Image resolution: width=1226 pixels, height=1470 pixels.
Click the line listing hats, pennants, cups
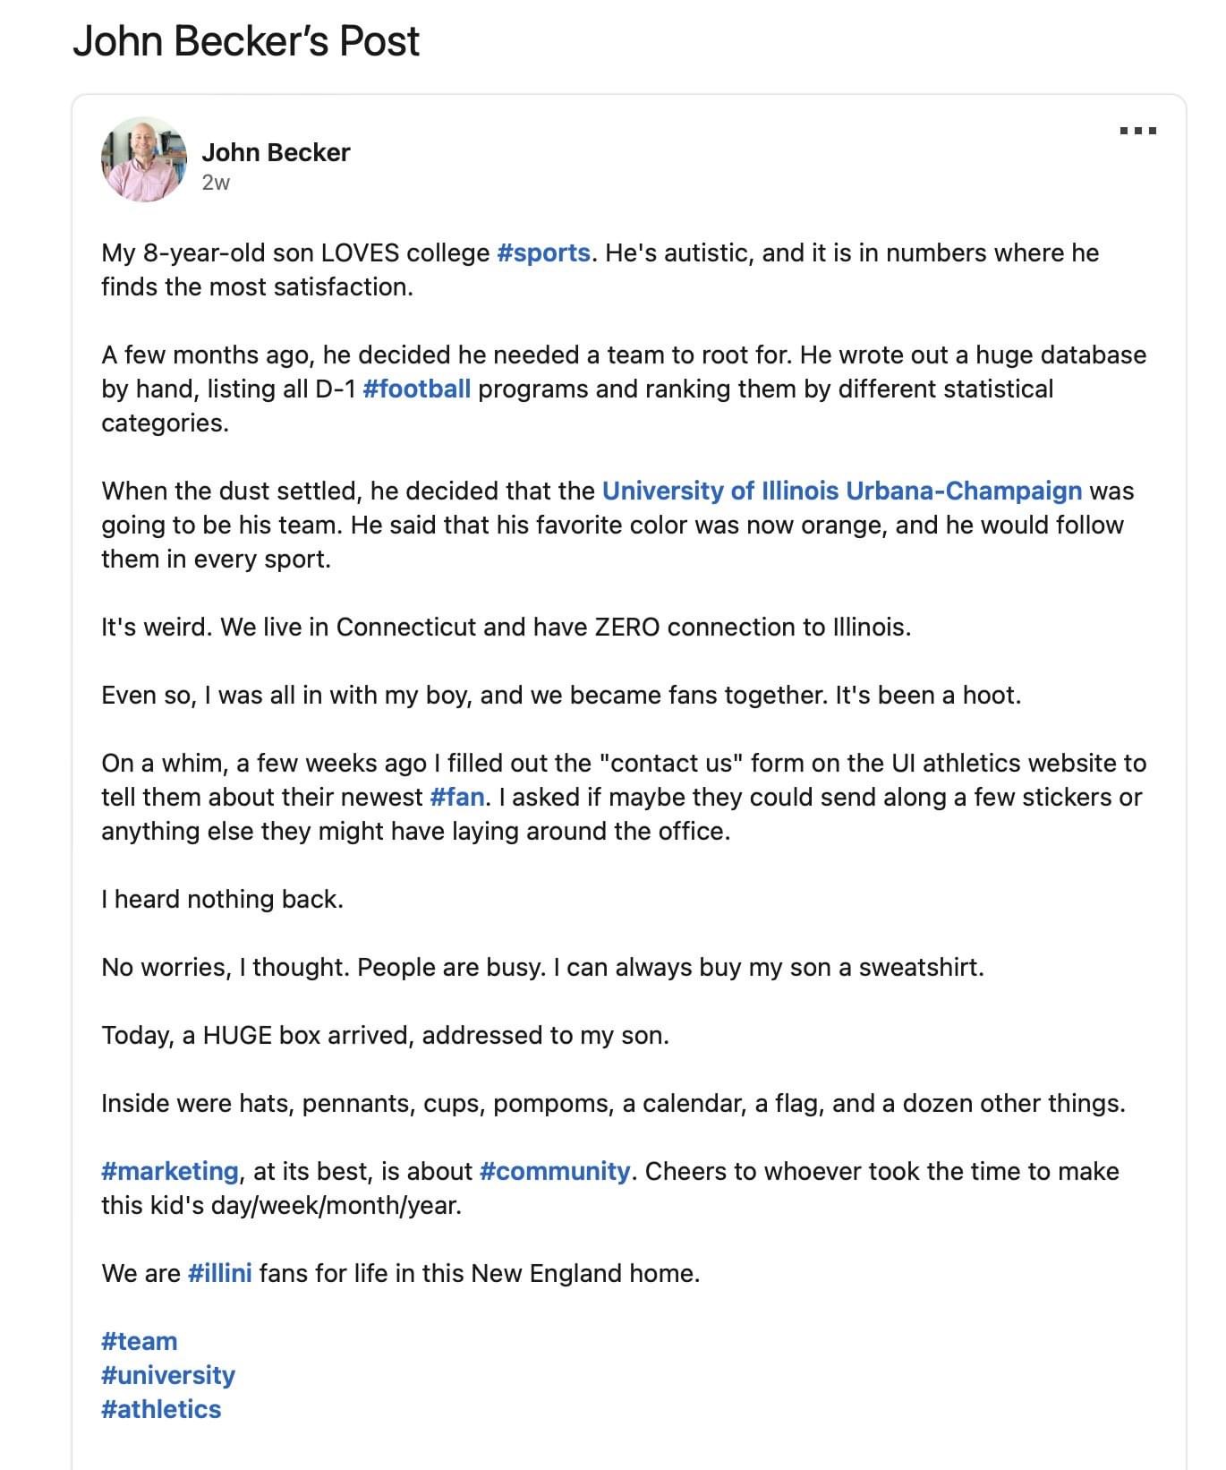(x=613, y=1103)
